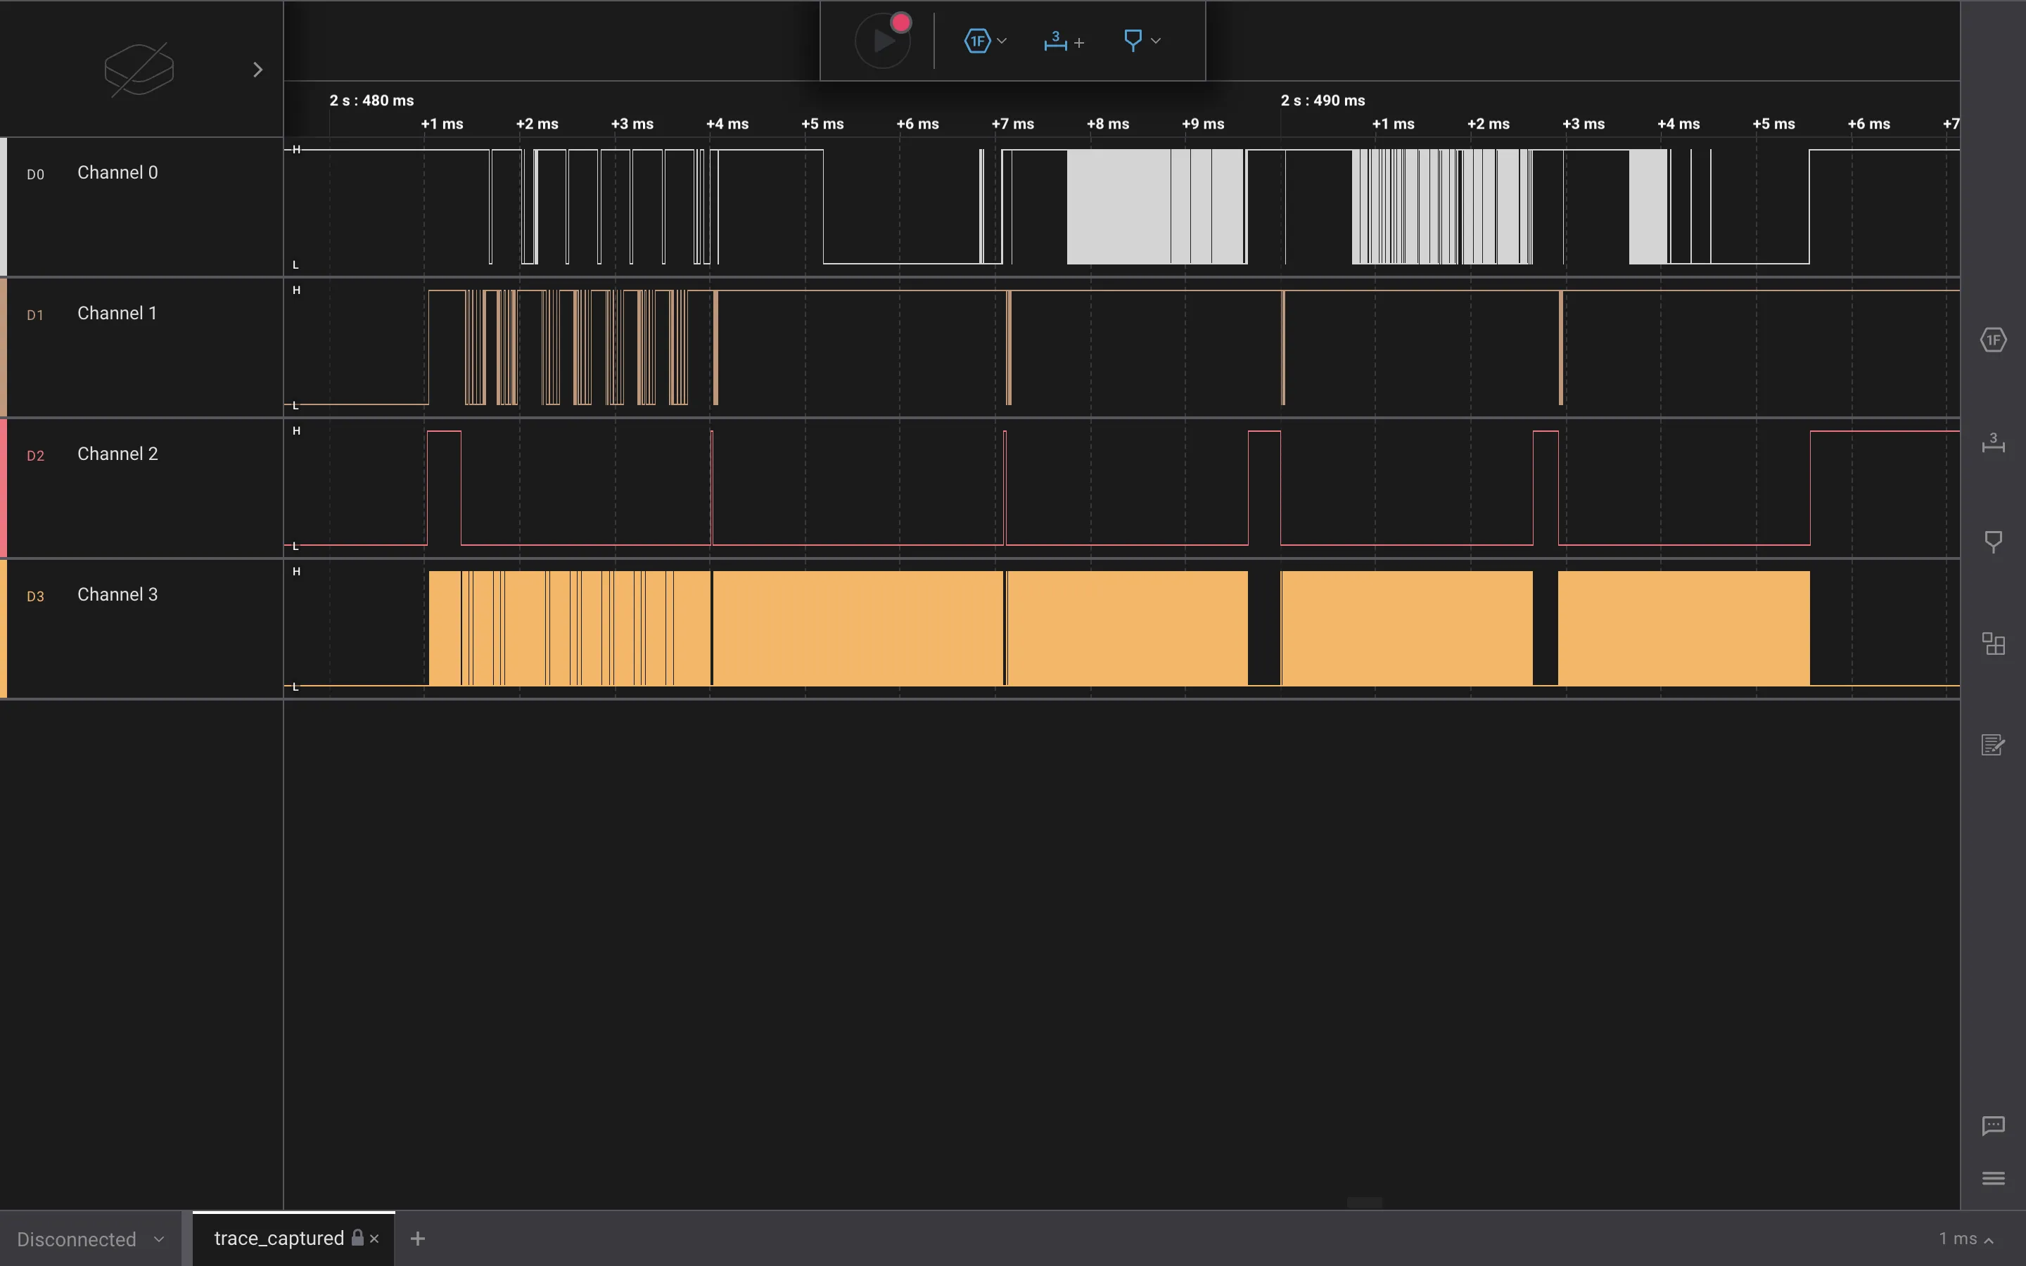Close the trace_captured tab
The width and height of the screenshot is (2026, 1266).
(374, 1239)
